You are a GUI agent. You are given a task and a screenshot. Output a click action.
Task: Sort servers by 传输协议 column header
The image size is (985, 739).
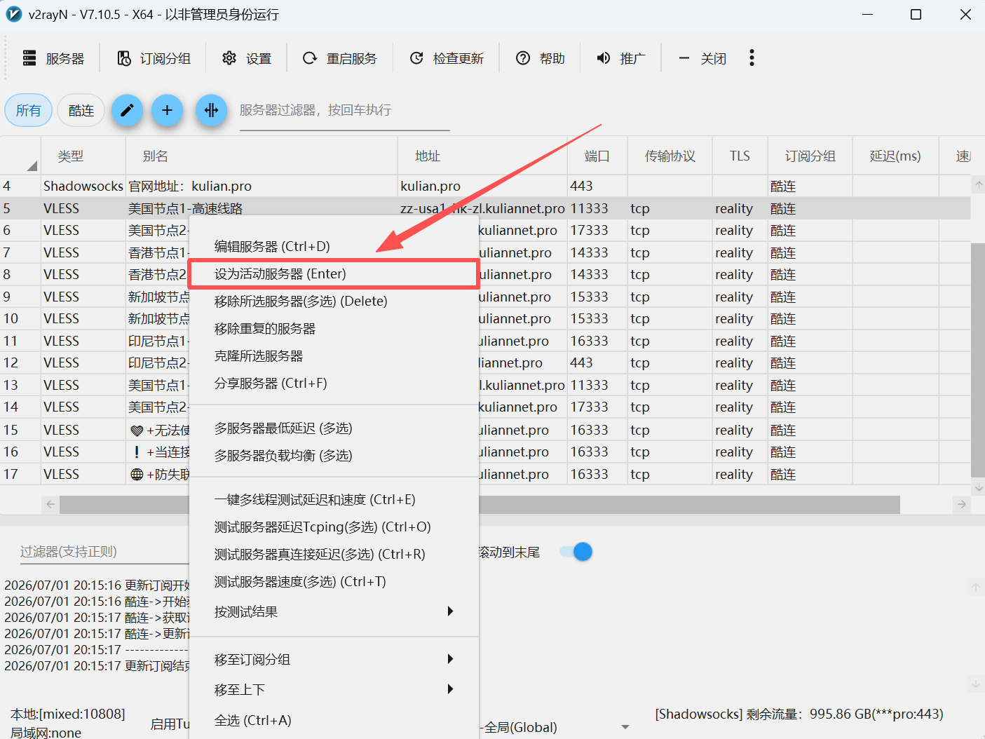coord(670,156)
